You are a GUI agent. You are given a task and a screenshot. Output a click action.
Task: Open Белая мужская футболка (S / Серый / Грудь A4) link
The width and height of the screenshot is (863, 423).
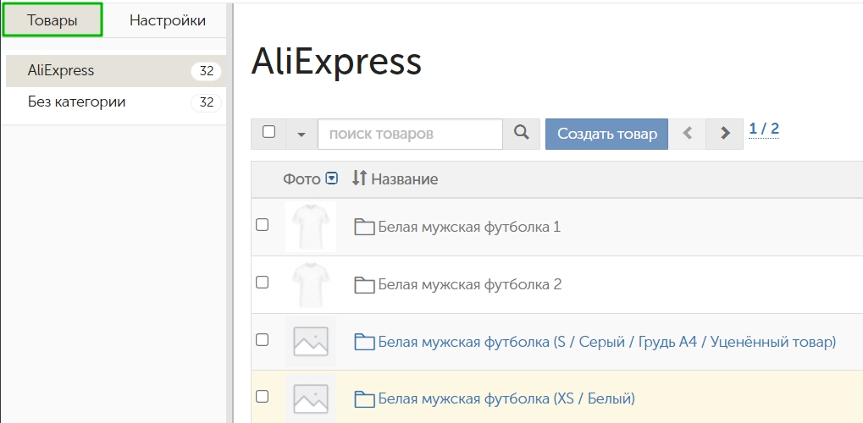pyautogui.click(x=607, y=342)
